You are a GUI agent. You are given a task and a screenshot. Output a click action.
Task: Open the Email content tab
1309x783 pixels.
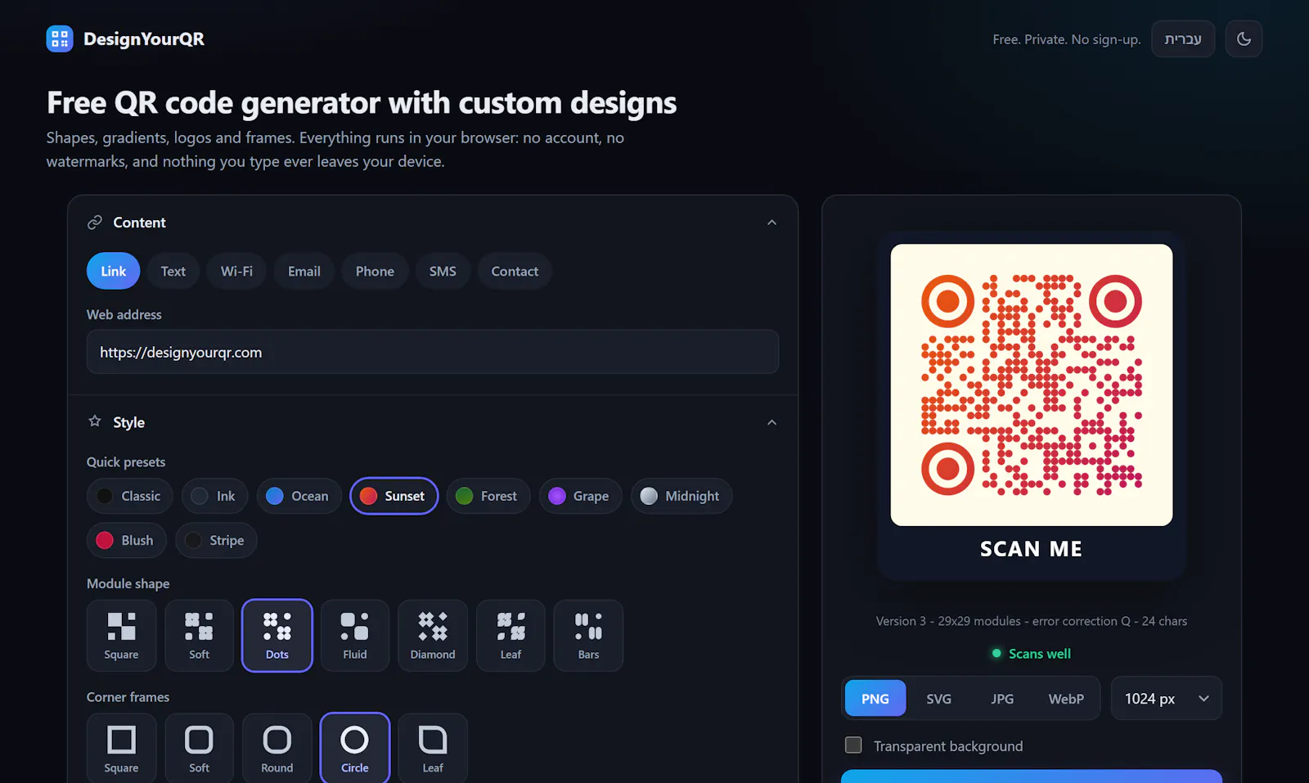[304, 271]
